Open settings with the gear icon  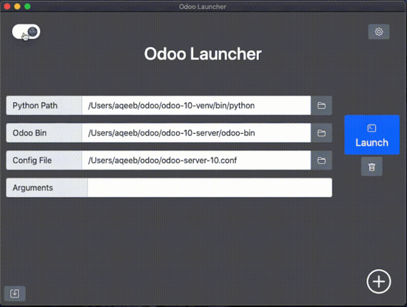[x=379, y=32]
